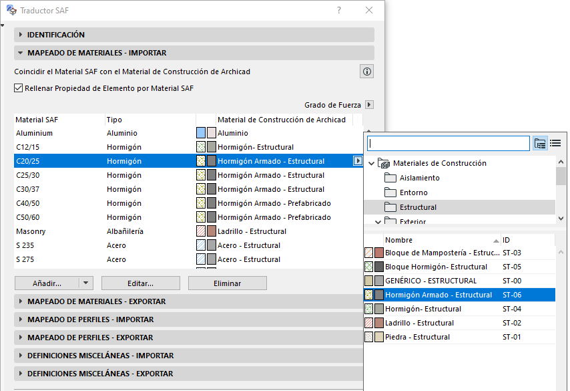Select the Estructural folder
Image resolution: width=570 pixels, height=391 pixels.
459,207
